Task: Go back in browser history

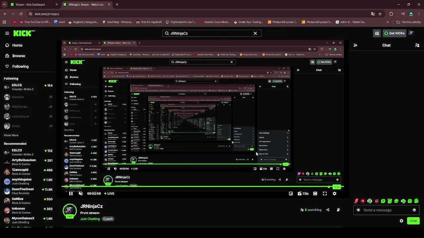Action: click(x=5, y=14)
